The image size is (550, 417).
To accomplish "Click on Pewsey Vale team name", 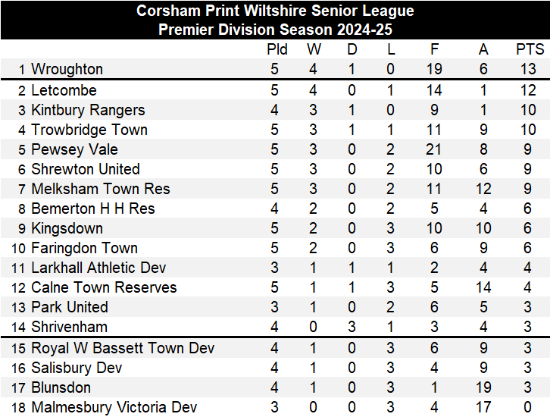I will (x=74, y=149).
